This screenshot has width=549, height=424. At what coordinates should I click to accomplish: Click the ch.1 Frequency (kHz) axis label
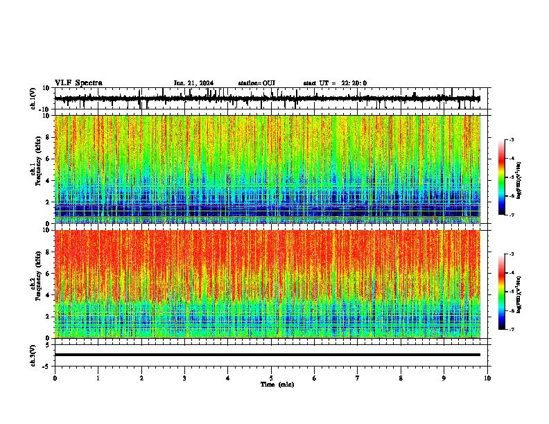click(x=36, y=161)
